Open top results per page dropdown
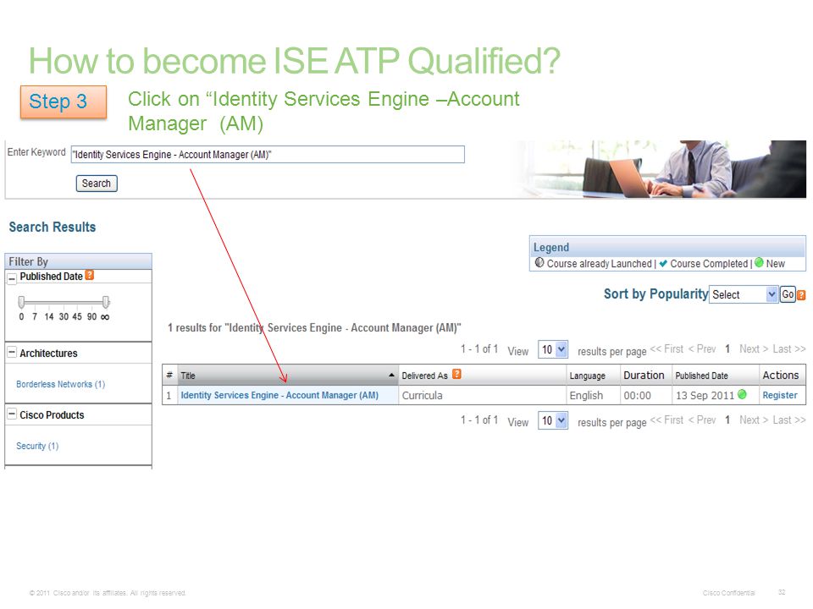The height and width of the screenshot is (609, 813). pos(553,350)
